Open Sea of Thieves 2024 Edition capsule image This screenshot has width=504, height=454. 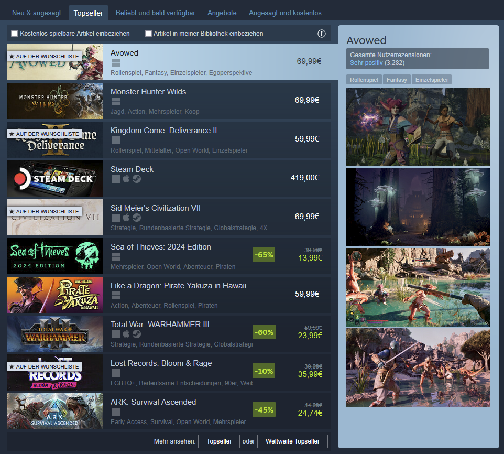55,256
